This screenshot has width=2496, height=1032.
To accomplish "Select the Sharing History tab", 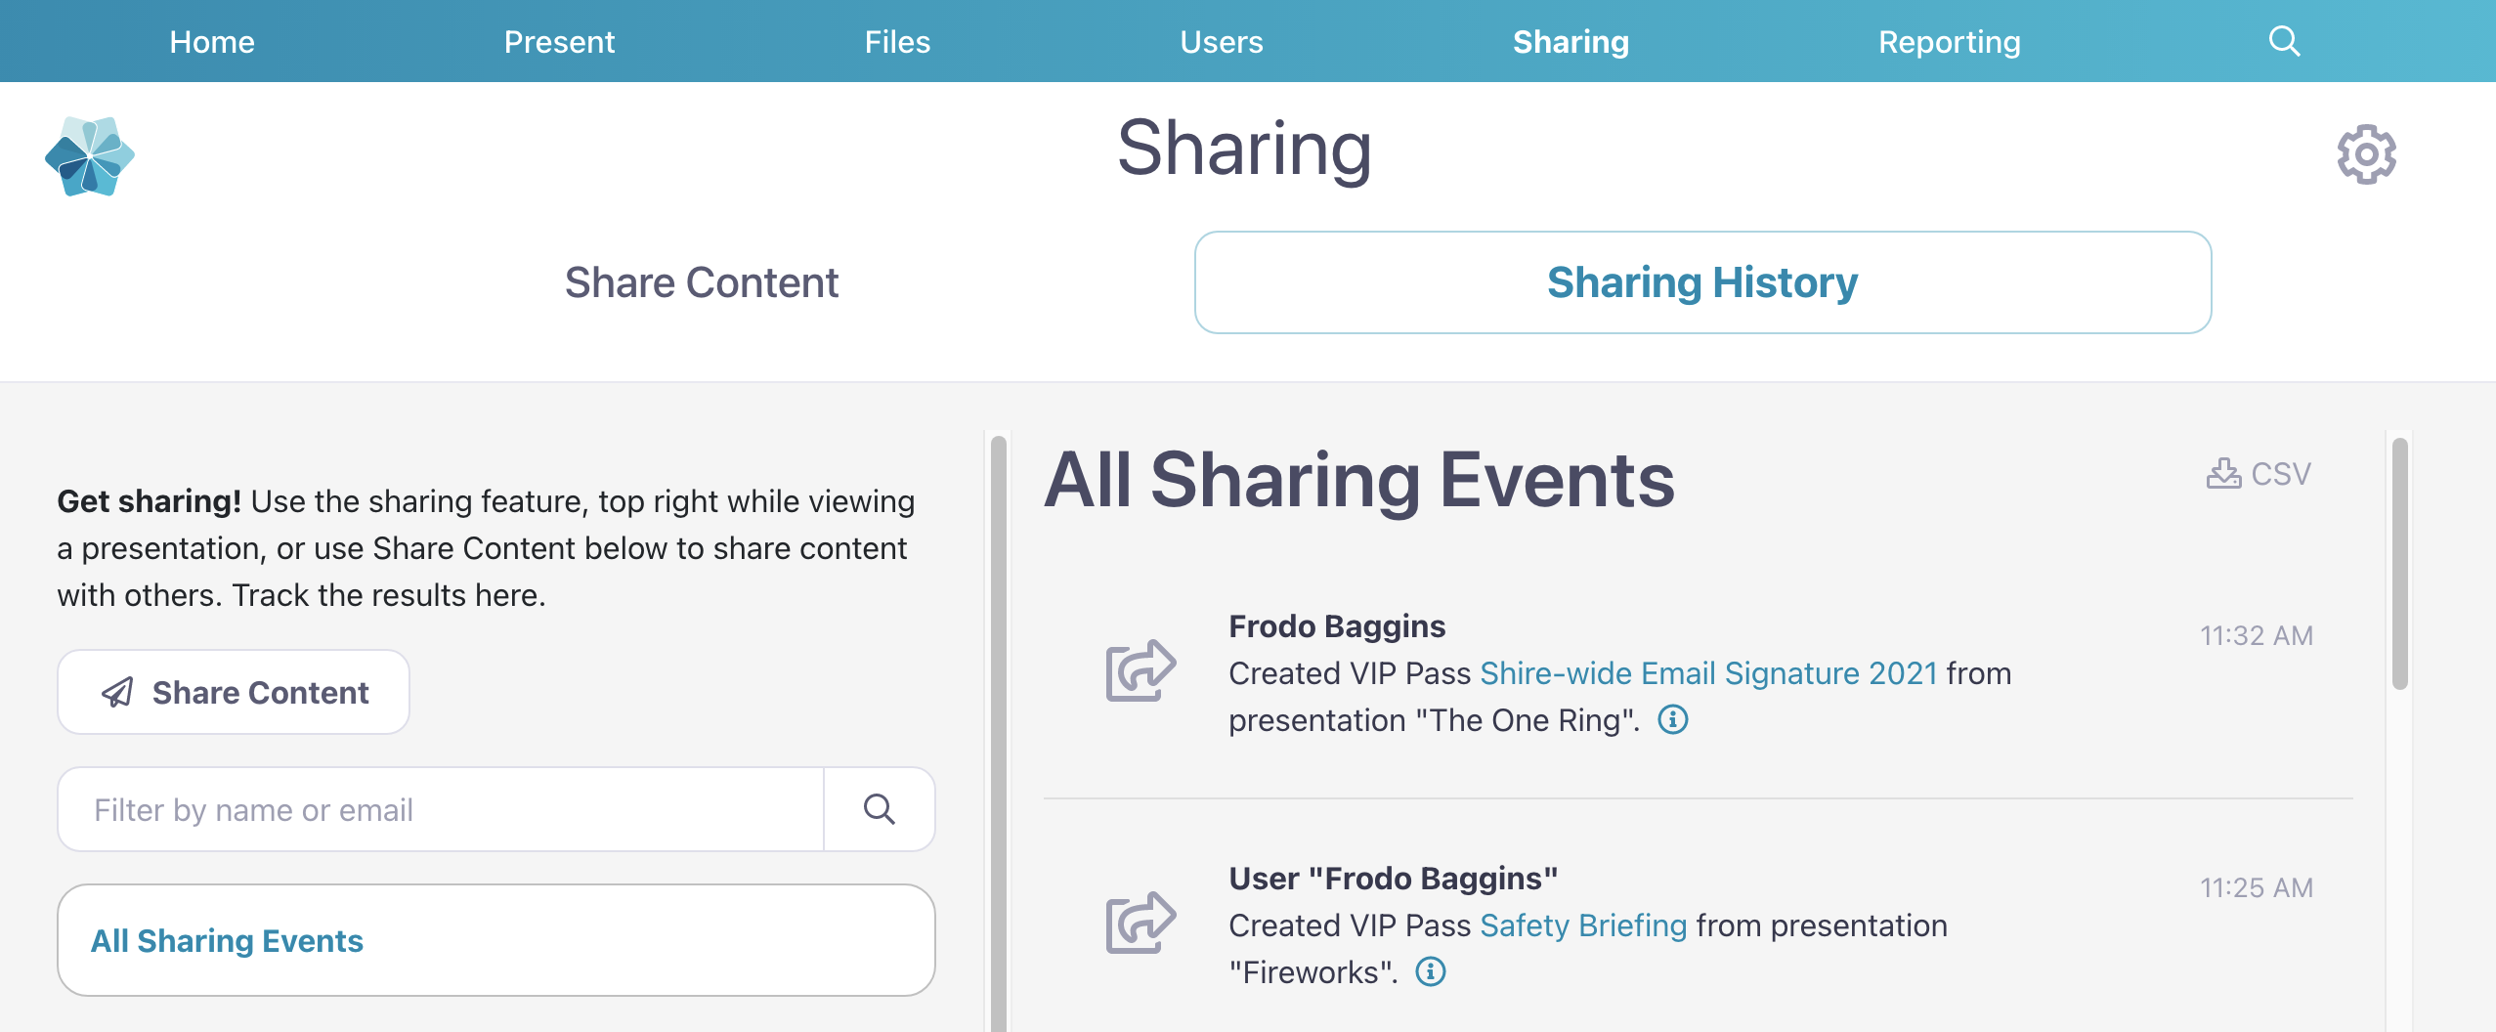I will pyautogui.click(x=1702, y=282).
